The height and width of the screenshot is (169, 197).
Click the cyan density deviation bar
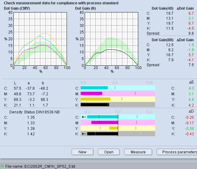103,117
